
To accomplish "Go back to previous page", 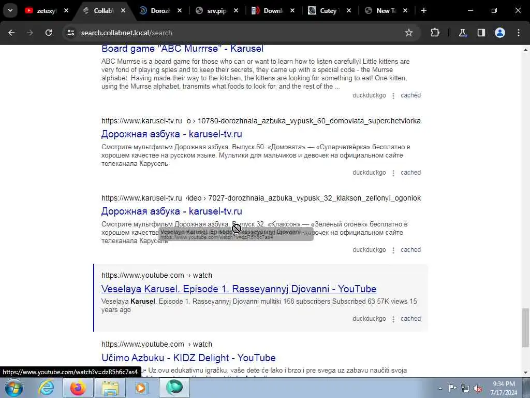I will [11, 33].
